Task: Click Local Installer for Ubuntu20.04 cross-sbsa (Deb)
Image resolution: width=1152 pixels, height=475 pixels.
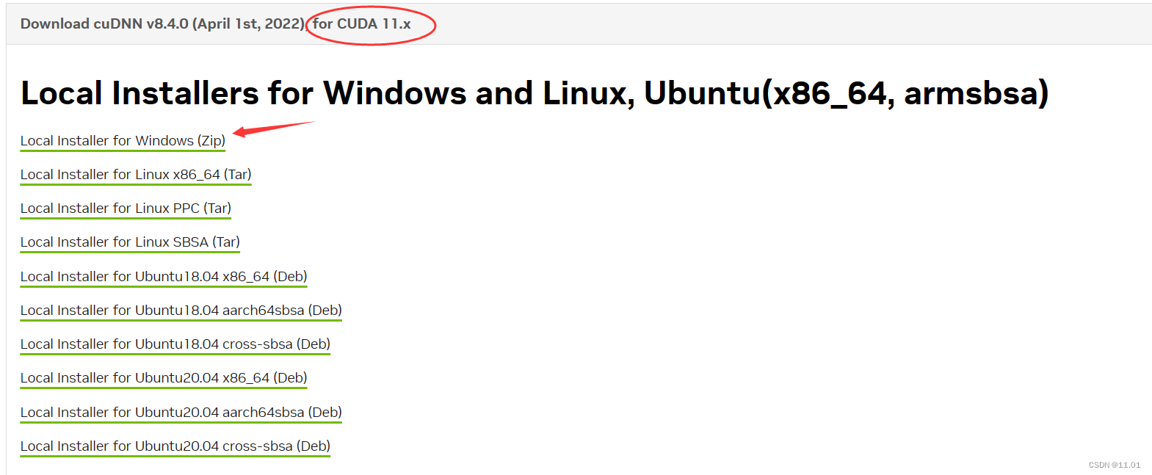Action: (x=175, y=446)
